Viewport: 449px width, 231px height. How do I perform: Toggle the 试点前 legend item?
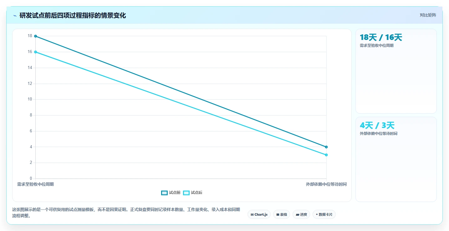click(x=171, y=193)
